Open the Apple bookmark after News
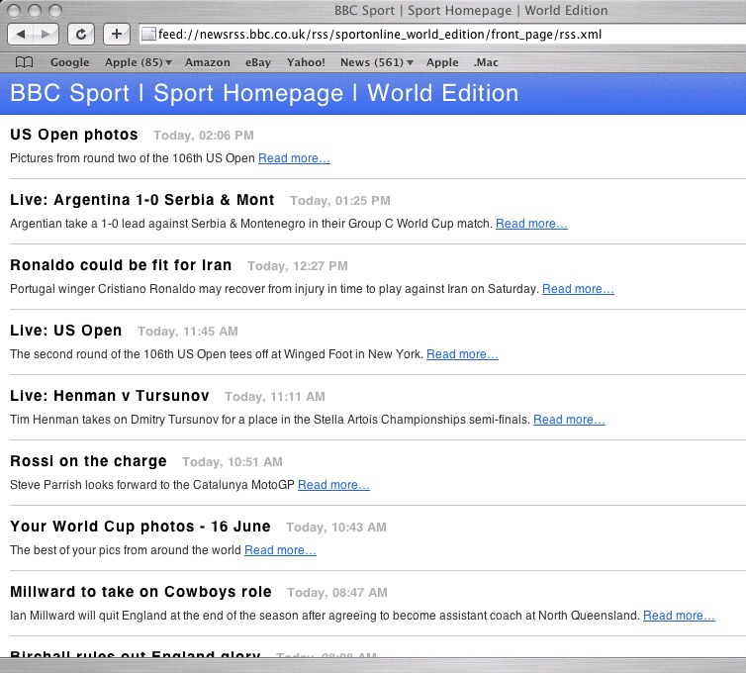Screen dimensions: 746x673 (442, 62)
